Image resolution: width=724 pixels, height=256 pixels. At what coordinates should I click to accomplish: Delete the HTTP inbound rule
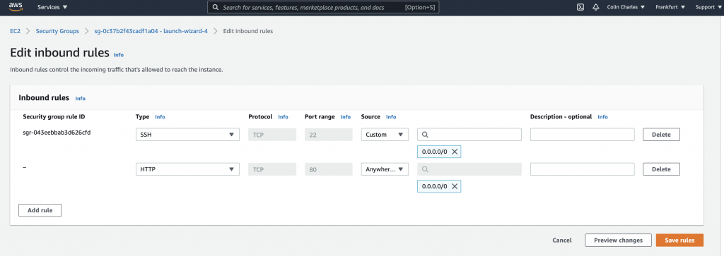[x=661, y=169]
